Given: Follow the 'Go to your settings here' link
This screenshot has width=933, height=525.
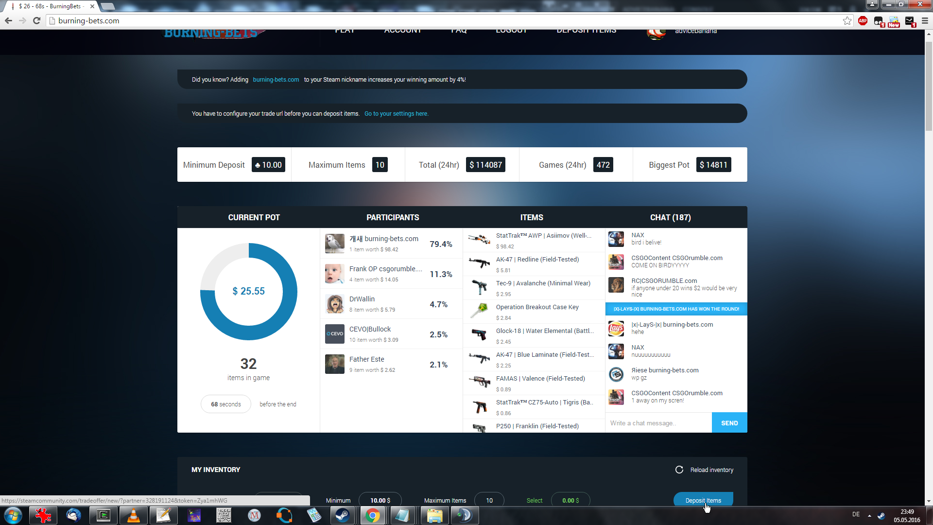Looking at the screenshot, I should (396, 114).
